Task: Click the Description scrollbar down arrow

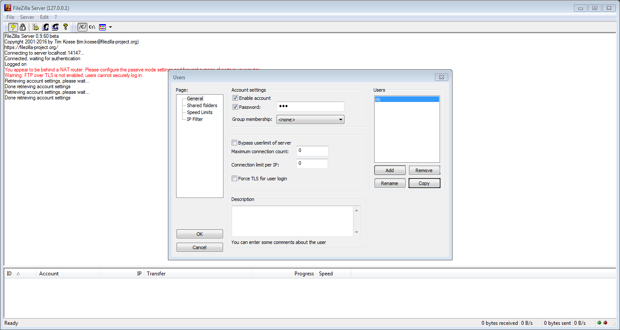Action: pos(356,232)
